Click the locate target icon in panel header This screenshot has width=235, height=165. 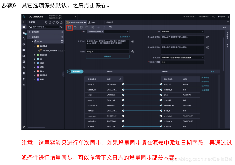[57, 22]
